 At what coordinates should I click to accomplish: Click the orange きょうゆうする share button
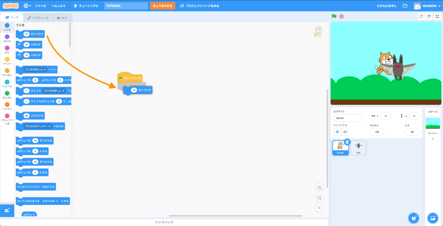[x=163, y=6]
